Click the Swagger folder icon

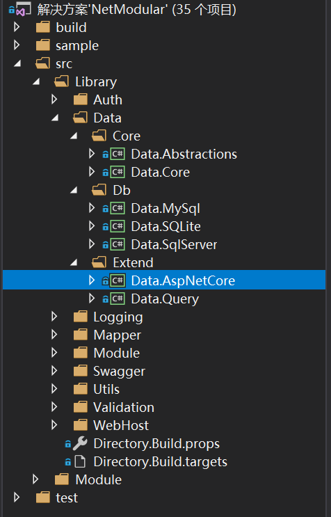[81, 371]
